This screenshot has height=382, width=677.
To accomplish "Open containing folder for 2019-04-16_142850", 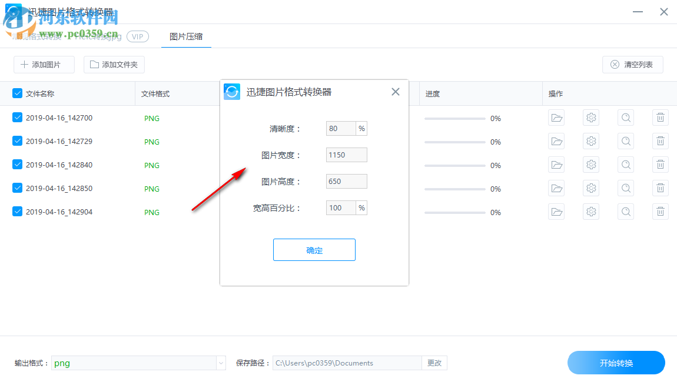I will pos(556,188).
